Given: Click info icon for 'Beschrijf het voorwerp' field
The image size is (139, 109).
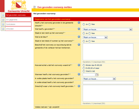Looking at the screenshot, I should [x=79, y=45].
